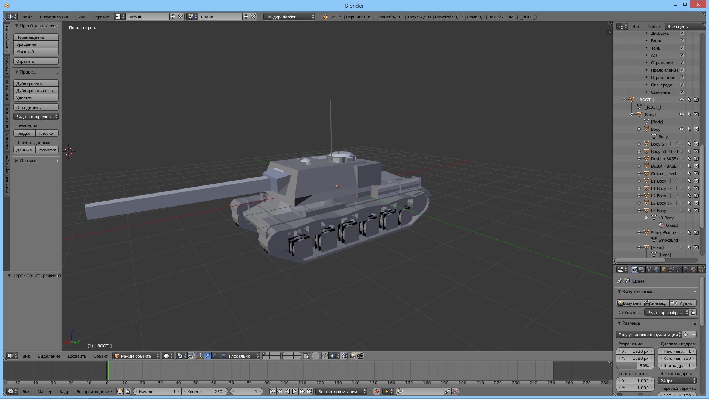Image resolution: width=709 pixels, height=399 pixels.
Task: Toggle the Тень pass checkbox
Action: click(682, 48)
